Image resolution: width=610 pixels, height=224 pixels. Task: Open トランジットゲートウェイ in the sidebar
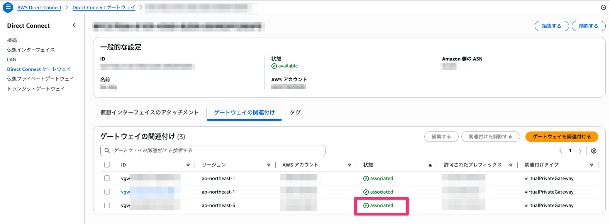pos(36,89)
